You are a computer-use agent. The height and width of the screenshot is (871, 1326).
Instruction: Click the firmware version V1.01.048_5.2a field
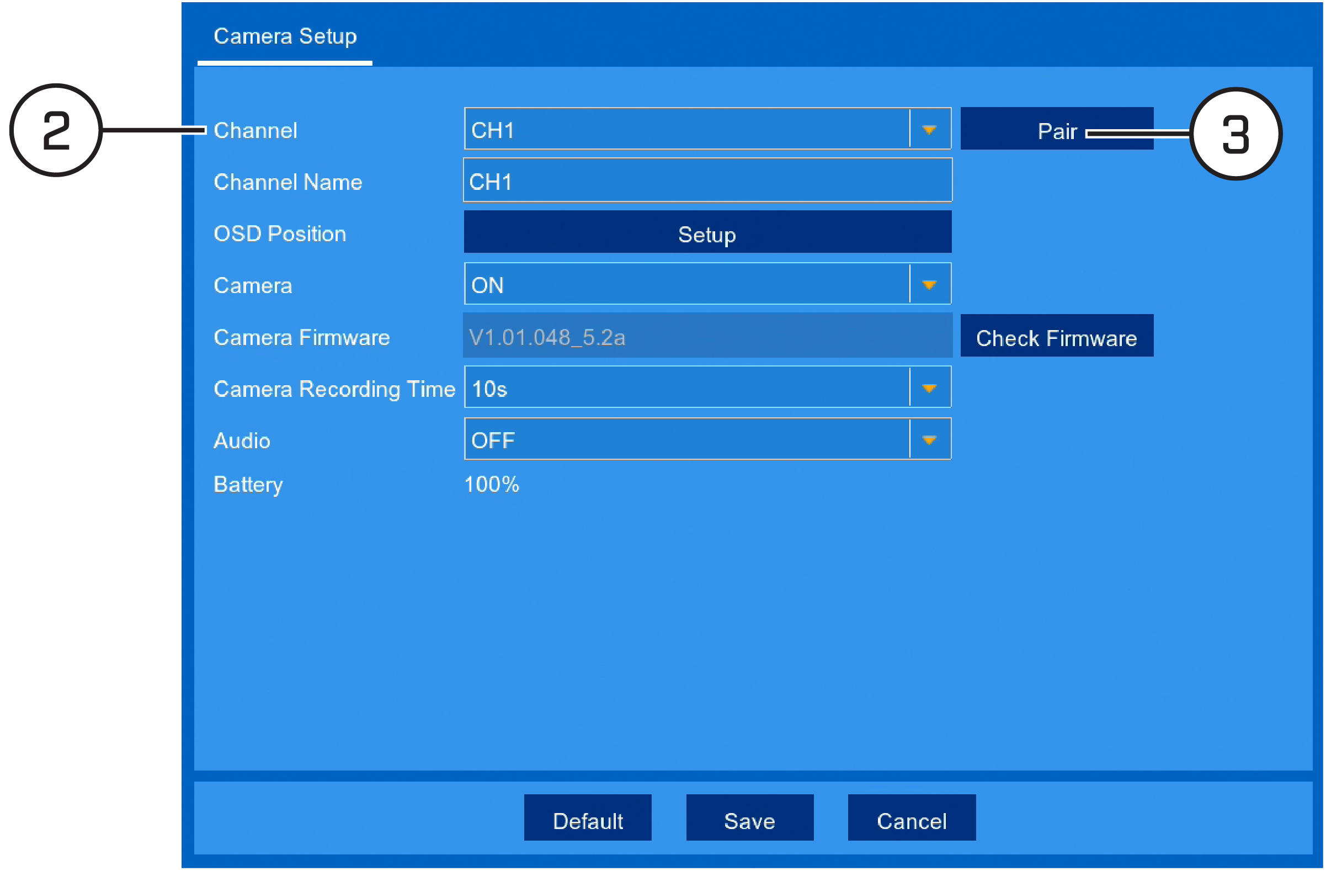[707, 336]
